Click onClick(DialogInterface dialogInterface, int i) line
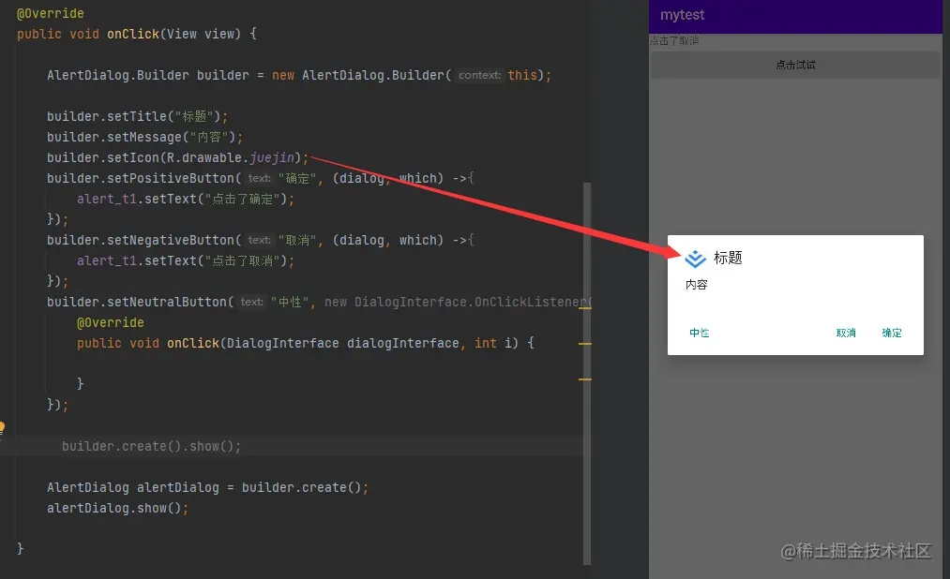This screenshot has height=579, width=950. click(x=306, y=344)
